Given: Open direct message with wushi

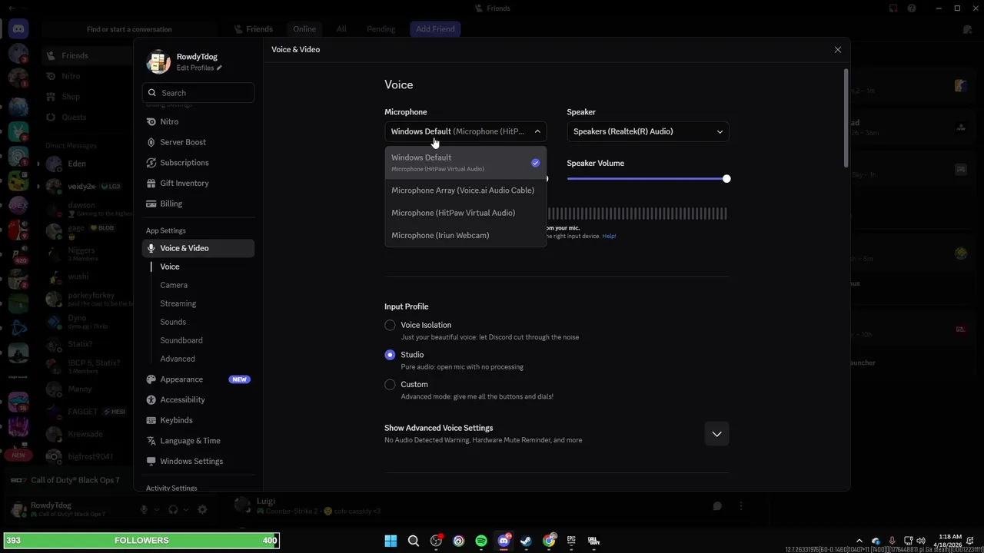Looking at the screenshot, I should (78, 276).
